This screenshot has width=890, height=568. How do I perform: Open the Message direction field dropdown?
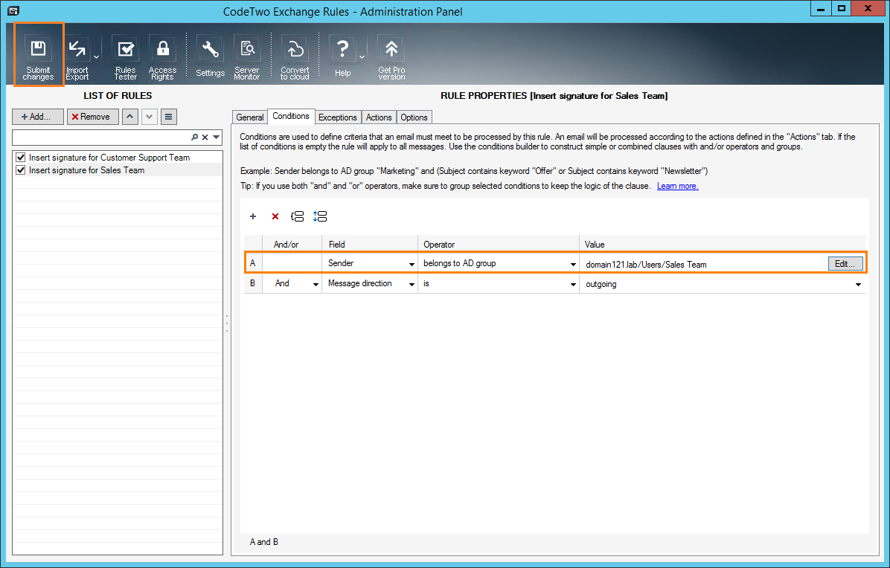(x=412, y=284)
